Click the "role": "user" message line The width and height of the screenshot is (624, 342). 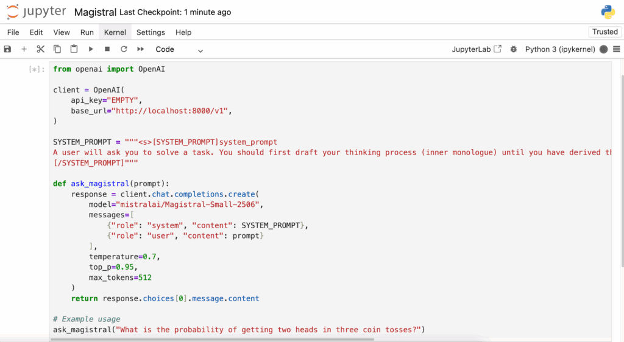pyautogui.click(x=185, y=236)
